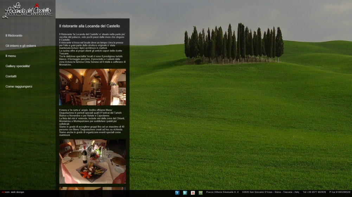
Task: Open the Facebook page icon
Action: tap(177, 193)
